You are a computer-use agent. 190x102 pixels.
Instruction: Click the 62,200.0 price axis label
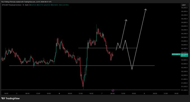184,71
